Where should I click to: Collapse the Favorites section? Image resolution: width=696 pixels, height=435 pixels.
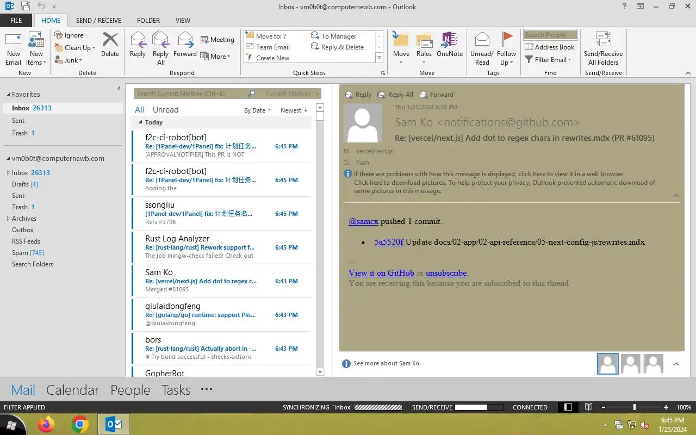click(x=8, y=95)
